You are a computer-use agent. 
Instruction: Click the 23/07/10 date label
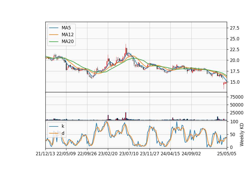(x=129, y=154)
